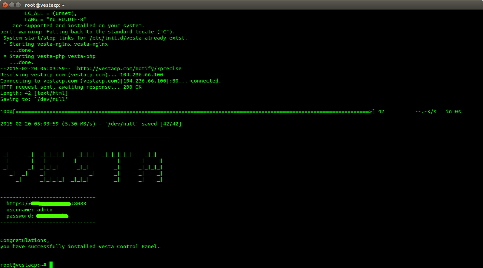483x268 pixels.
Task: Click the redacted password line
Action: point(38,216)
